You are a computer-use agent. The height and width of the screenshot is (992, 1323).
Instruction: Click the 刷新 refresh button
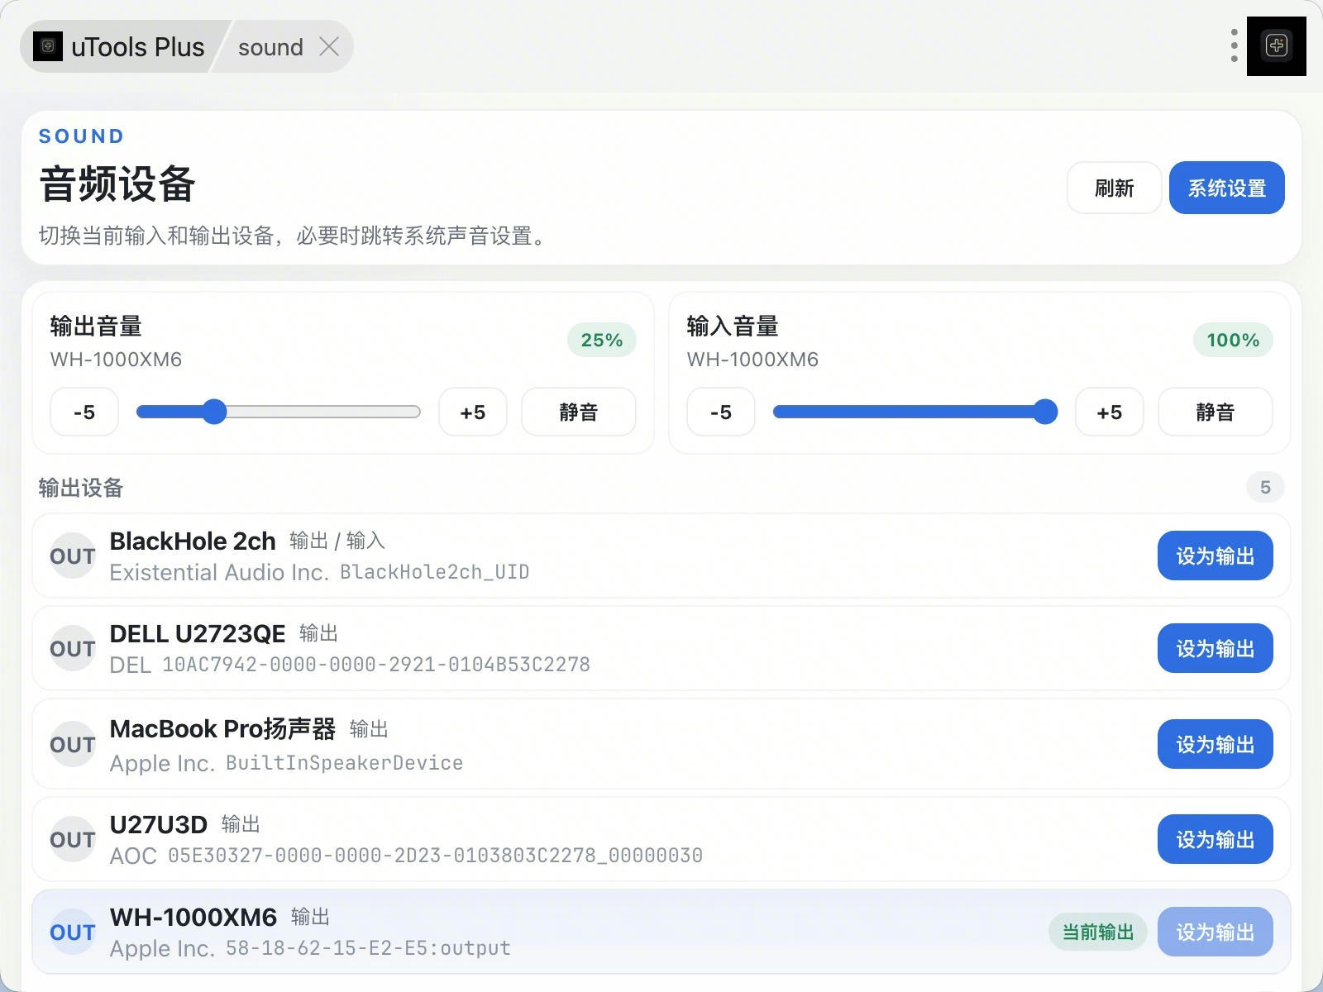1114,188
